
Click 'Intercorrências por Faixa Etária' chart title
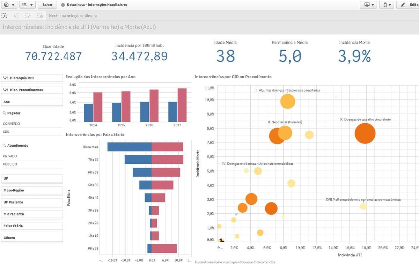95,134
